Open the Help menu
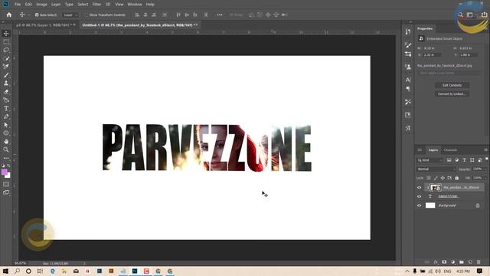Screen dimensions: 490x276 pos(150,5)
